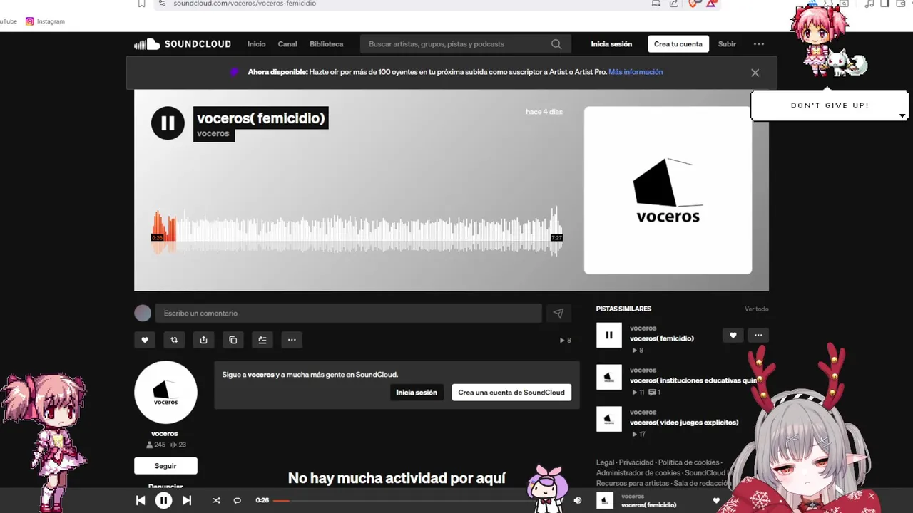Screen dimensions: 913x513
Task: Open the Privacidad footer link
Action: pyautogui.click(x=636, y=462)
